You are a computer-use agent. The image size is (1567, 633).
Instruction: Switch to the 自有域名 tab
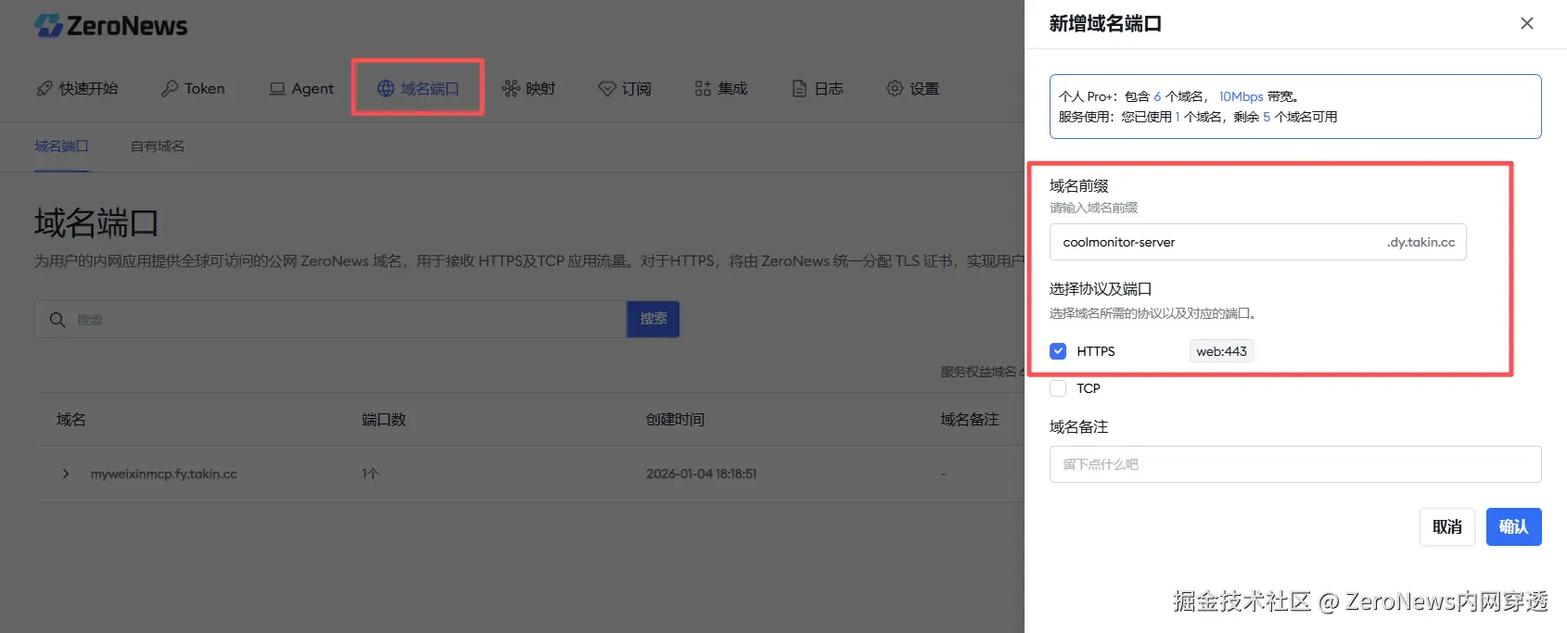(158, 146)
